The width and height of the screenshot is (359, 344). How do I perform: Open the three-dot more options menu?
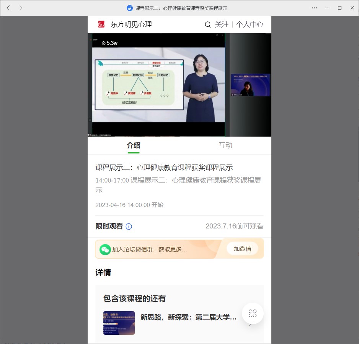[314, 8]
